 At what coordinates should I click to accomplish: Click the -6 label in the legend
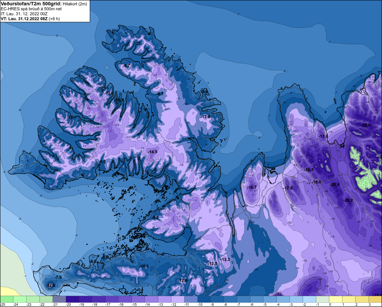(x=252, y=305)
